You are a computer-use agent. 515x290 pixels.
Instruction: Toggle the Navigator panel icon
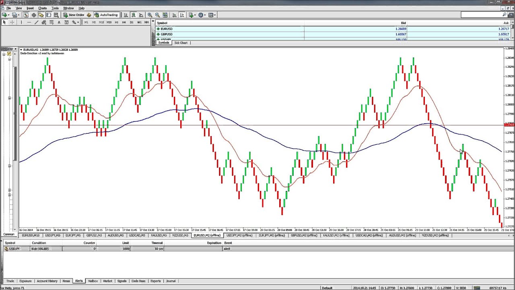pos(41,15)
